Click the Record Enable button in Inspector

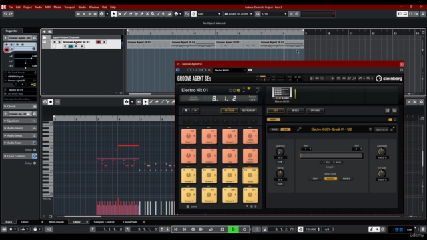tap(7, 49)
